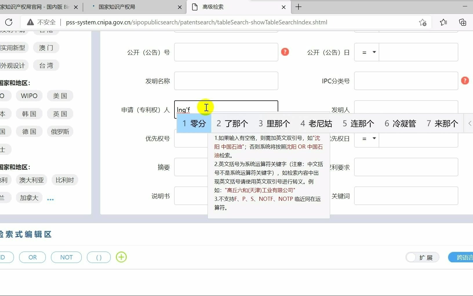Select IME candidate 4 老尼姑
This screenshot has height=296, width=473.
click(316, 124)
